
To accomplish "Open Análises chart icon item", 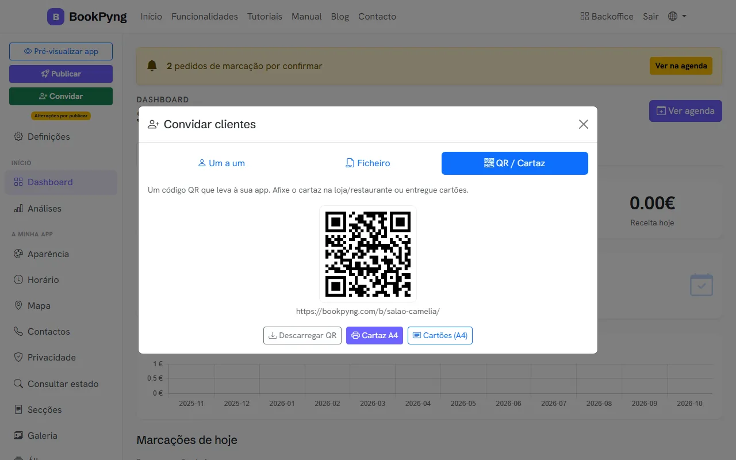I will tap(61, 209).
